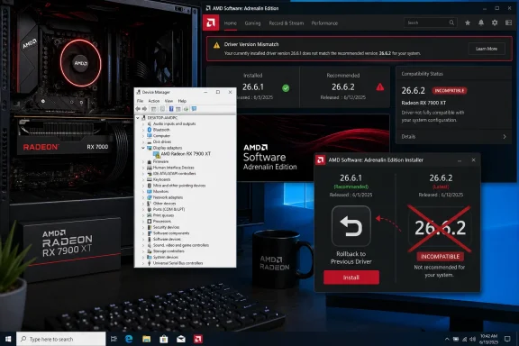
Task: Switch to the Gaming tab
Action: click(x=252, y=23)
